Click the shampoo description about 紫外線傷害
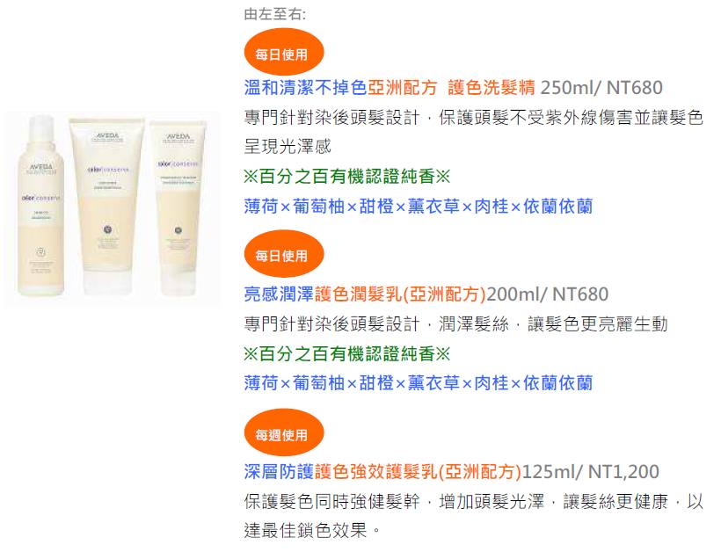The height and width of the screenshot is (552, 721). coord(474,132)
